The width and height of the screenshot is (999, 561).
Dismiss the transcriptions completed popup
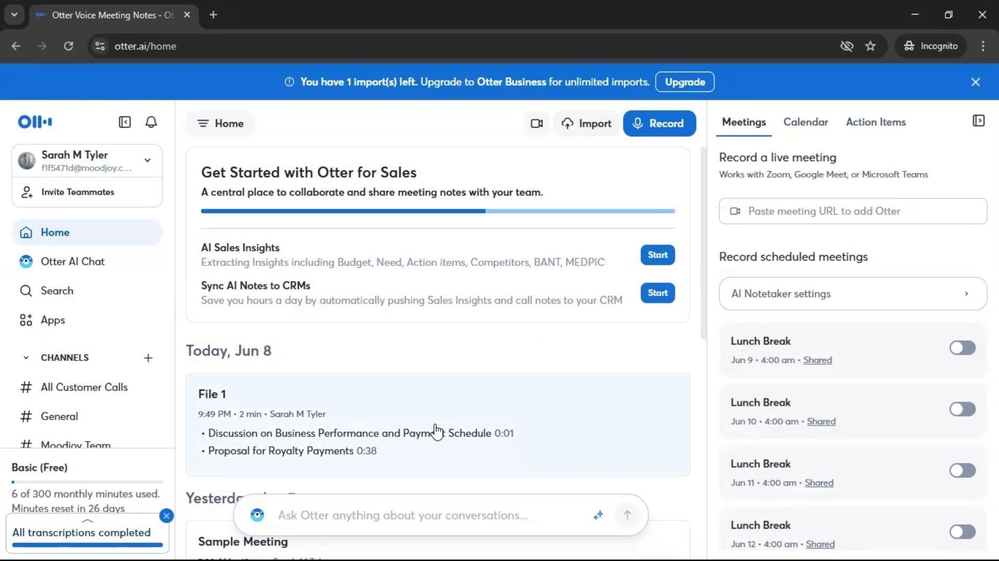[166, 516]
